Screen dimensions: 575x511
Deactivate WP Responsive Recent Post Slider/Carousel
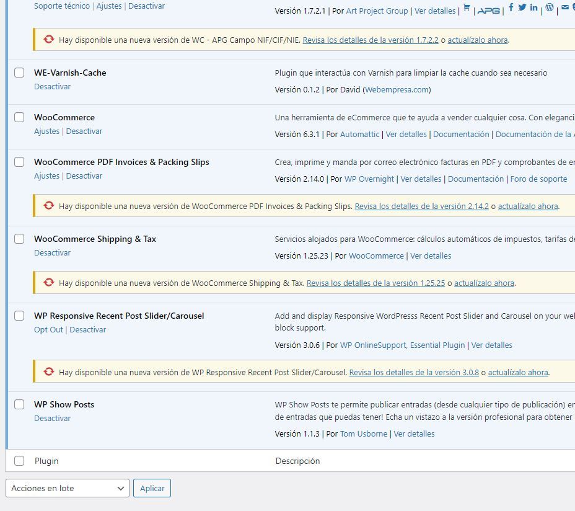point(87,330)
